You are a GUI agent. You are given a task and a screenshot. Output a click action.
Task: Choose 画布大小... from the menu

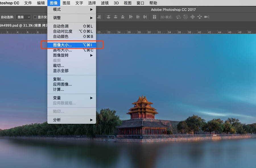(72, 50)
